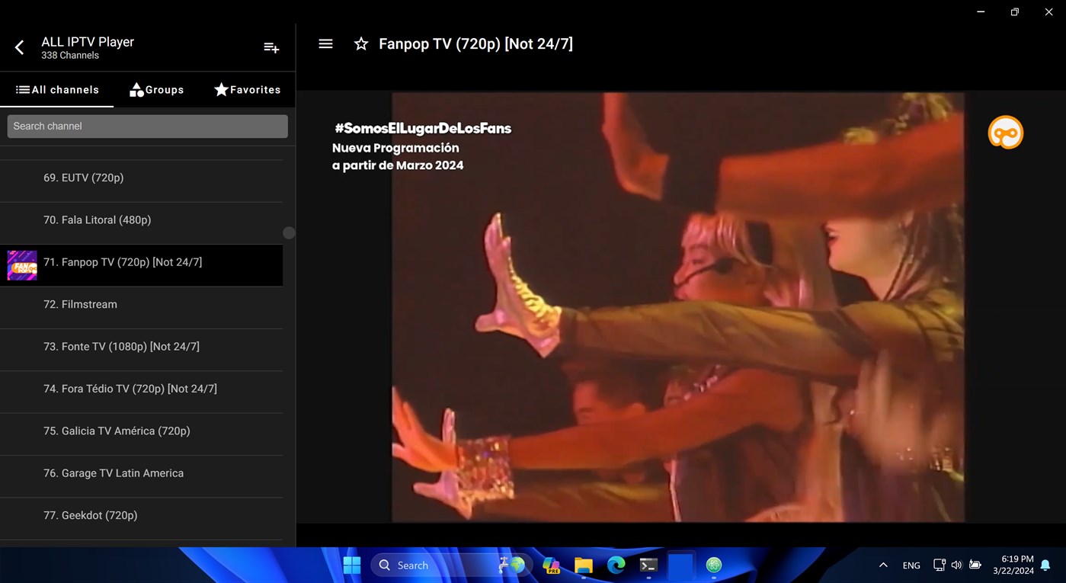Click the channel list scrollbar thumb
Image resolution: width=1066 pixels, height=583 pixels.
pos(289,232)
